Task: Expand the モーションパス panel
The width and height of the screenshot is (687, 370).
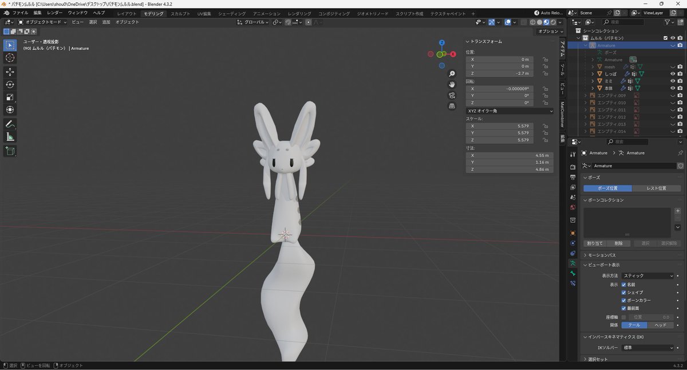Action: coord(601,255)
